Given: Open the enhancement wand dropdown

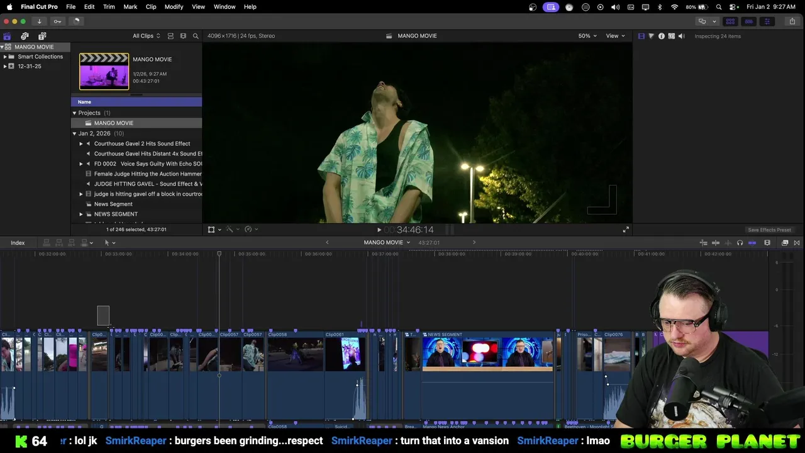Looking at the screenshot, I should tap(233, 230).
